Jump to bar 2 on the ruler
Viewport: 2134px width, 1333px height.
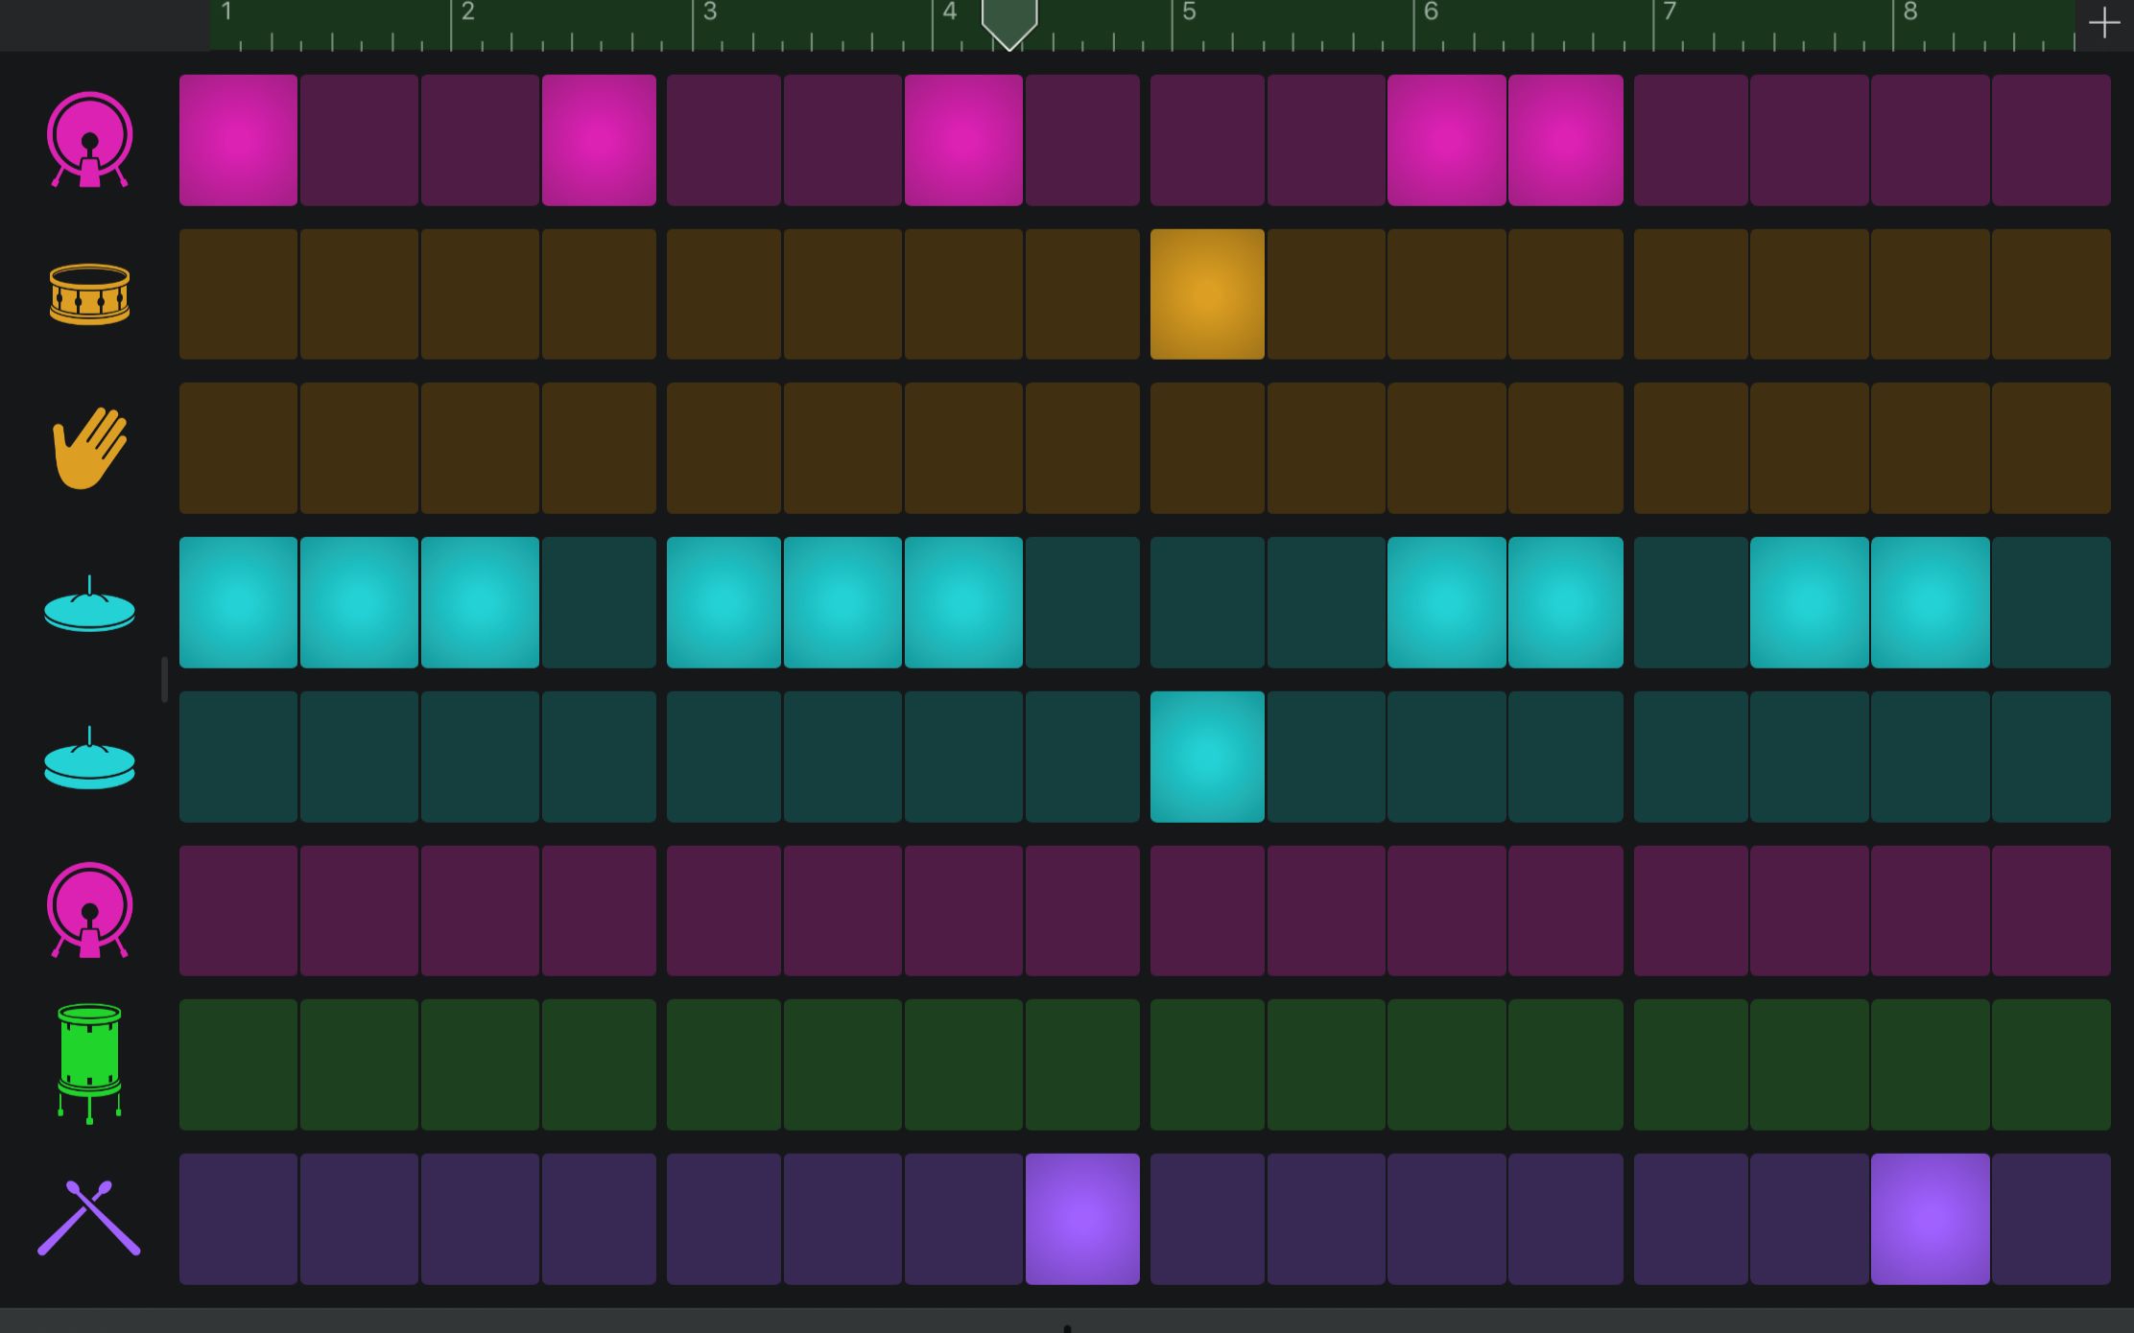tap(468, 12)
